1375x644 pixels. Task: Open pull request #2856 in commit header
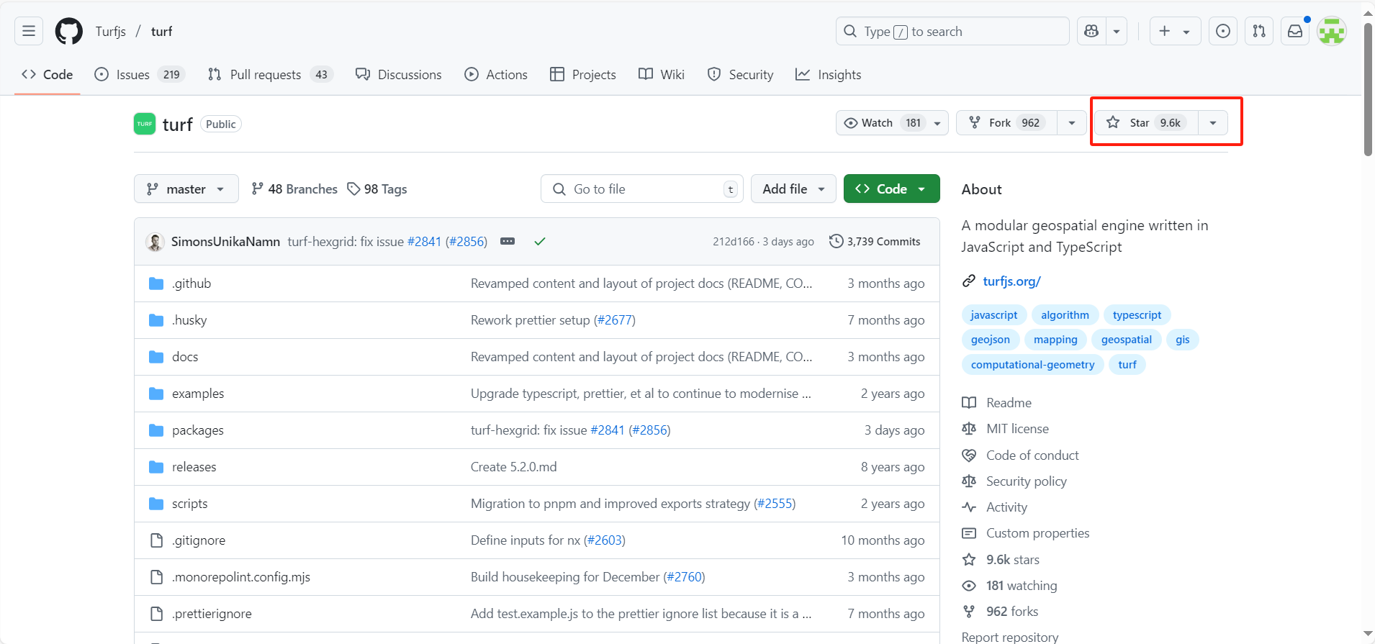[x=466, y=242]
